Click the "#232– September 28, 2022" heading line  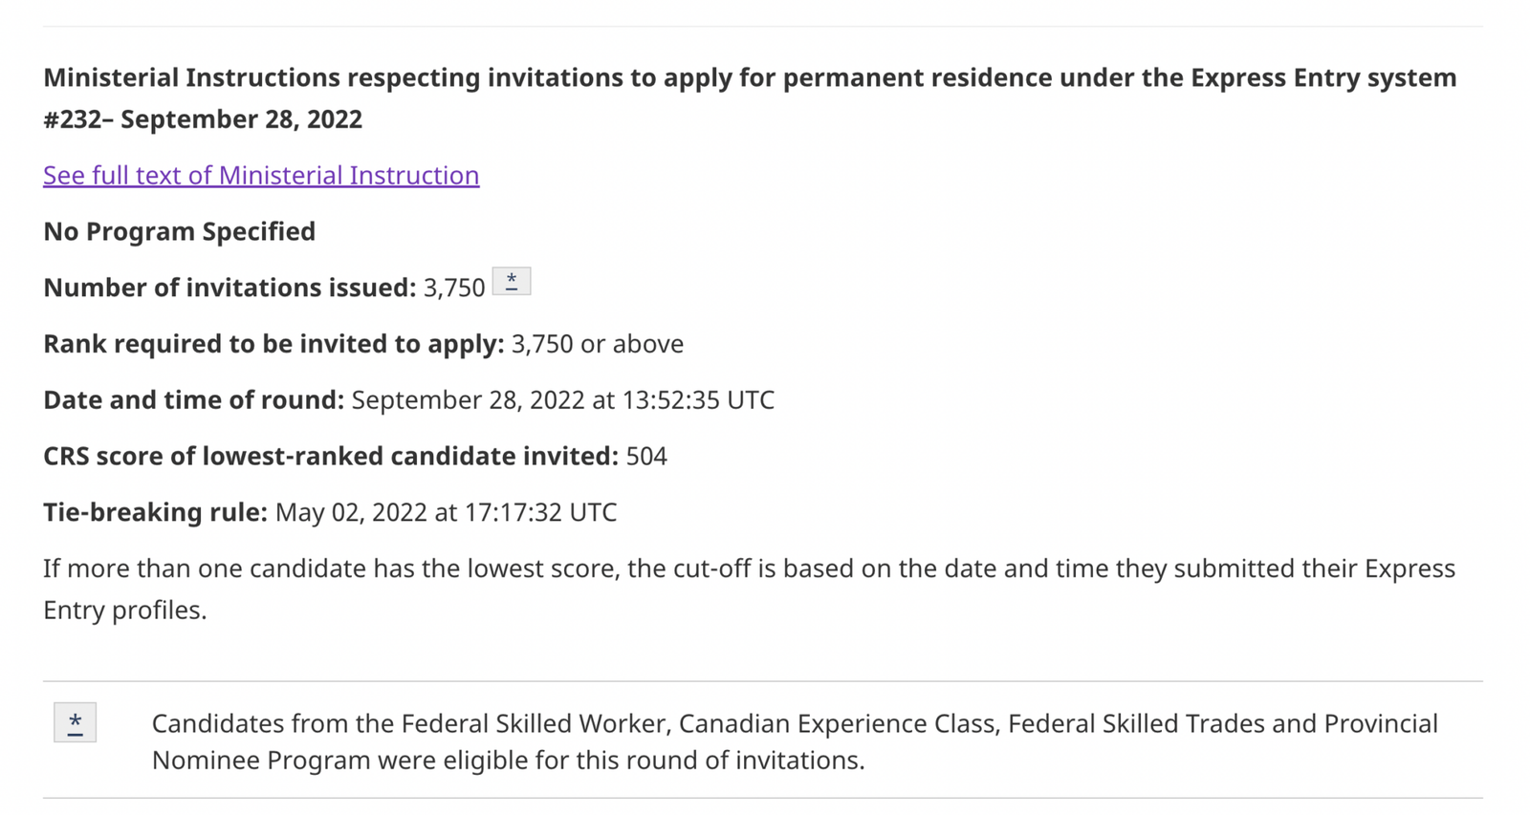tap(203, 119)
